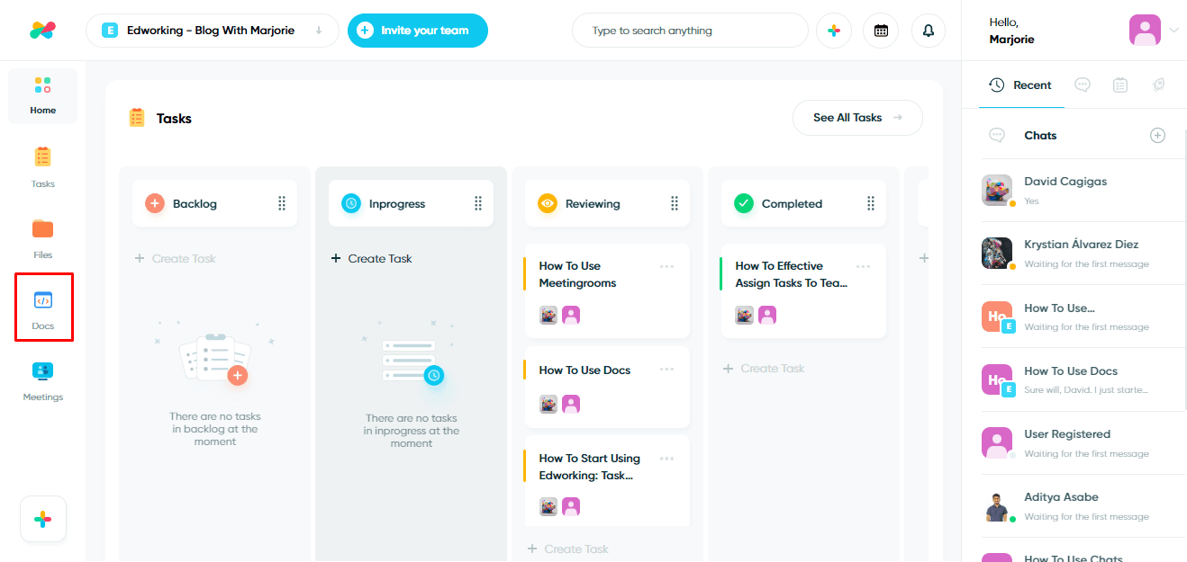Open How To Use Meetingrooms task card
Image resolution: width=1187 pixels, height=562 pixels.
pos(607,291)
